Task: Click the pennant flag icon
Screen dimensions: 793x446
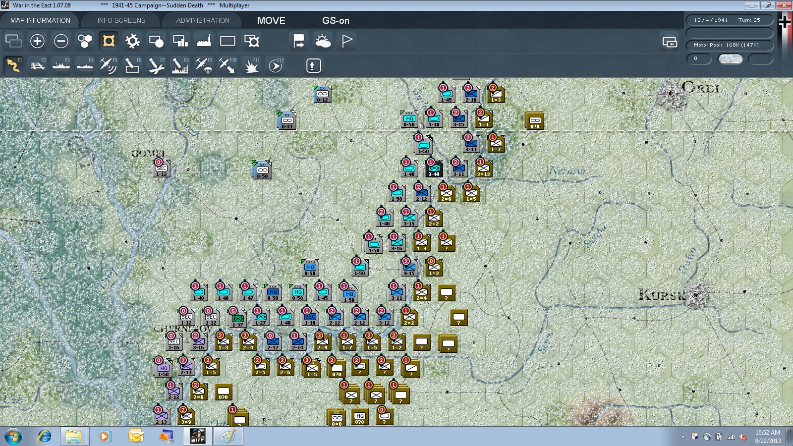Action: click(346, 41)
